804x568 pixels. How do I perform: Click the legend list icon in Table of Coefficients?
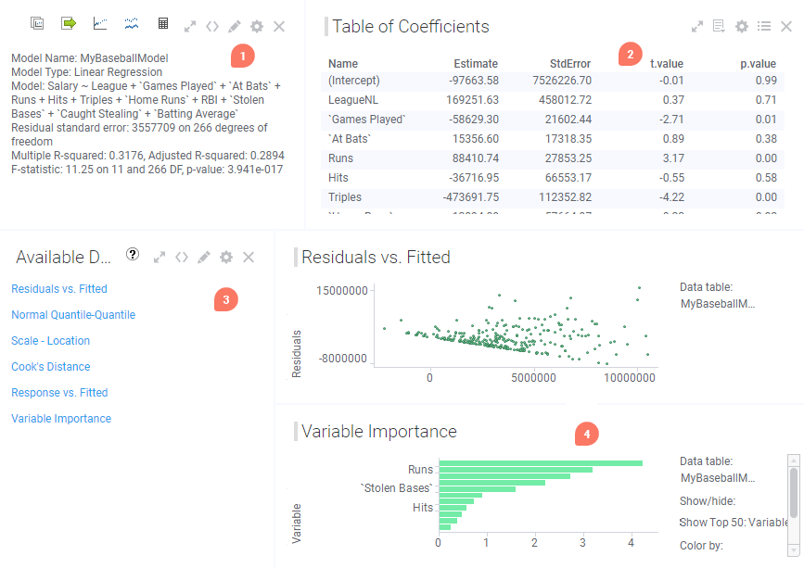pos(764,27)
